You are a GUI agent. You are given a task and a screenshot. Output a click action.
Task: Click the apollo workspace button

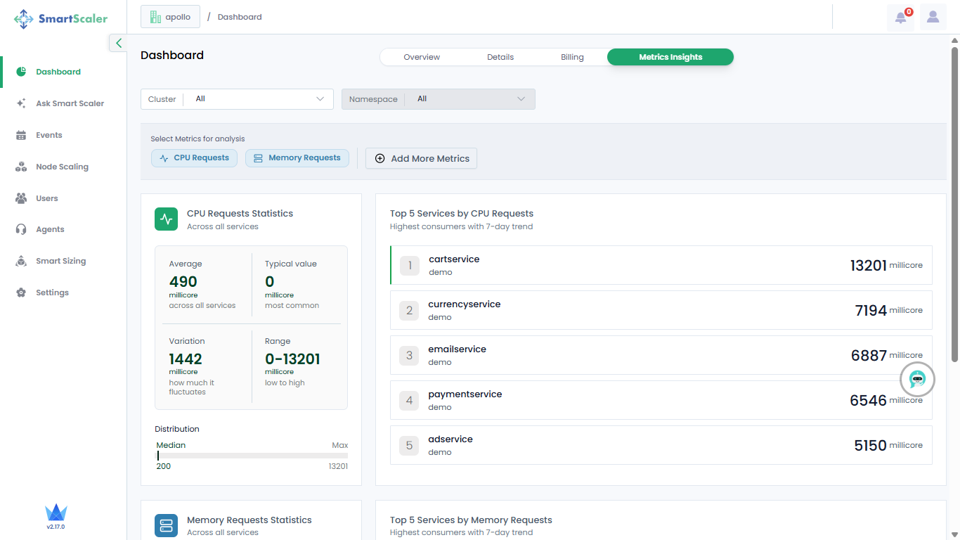(x=170, y=17)
